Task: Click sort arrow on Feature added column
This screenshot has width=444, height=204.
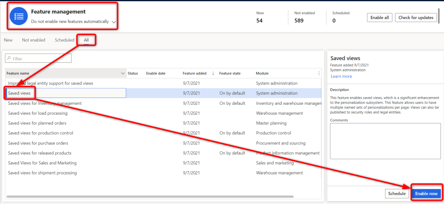Action: (213, 73)
